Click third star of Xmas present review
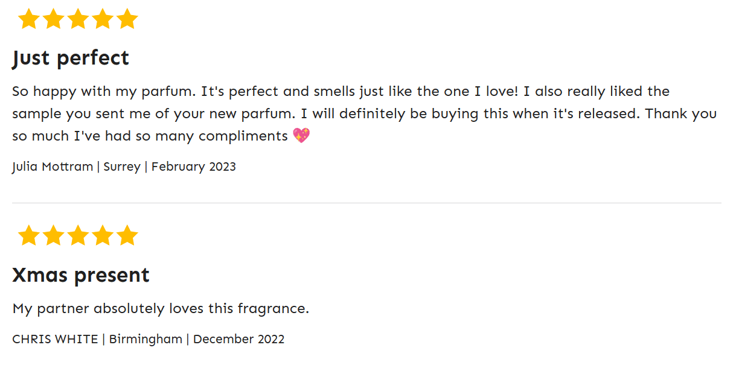The height and width of the screenshot is (371, 739). tap(78, 236)
